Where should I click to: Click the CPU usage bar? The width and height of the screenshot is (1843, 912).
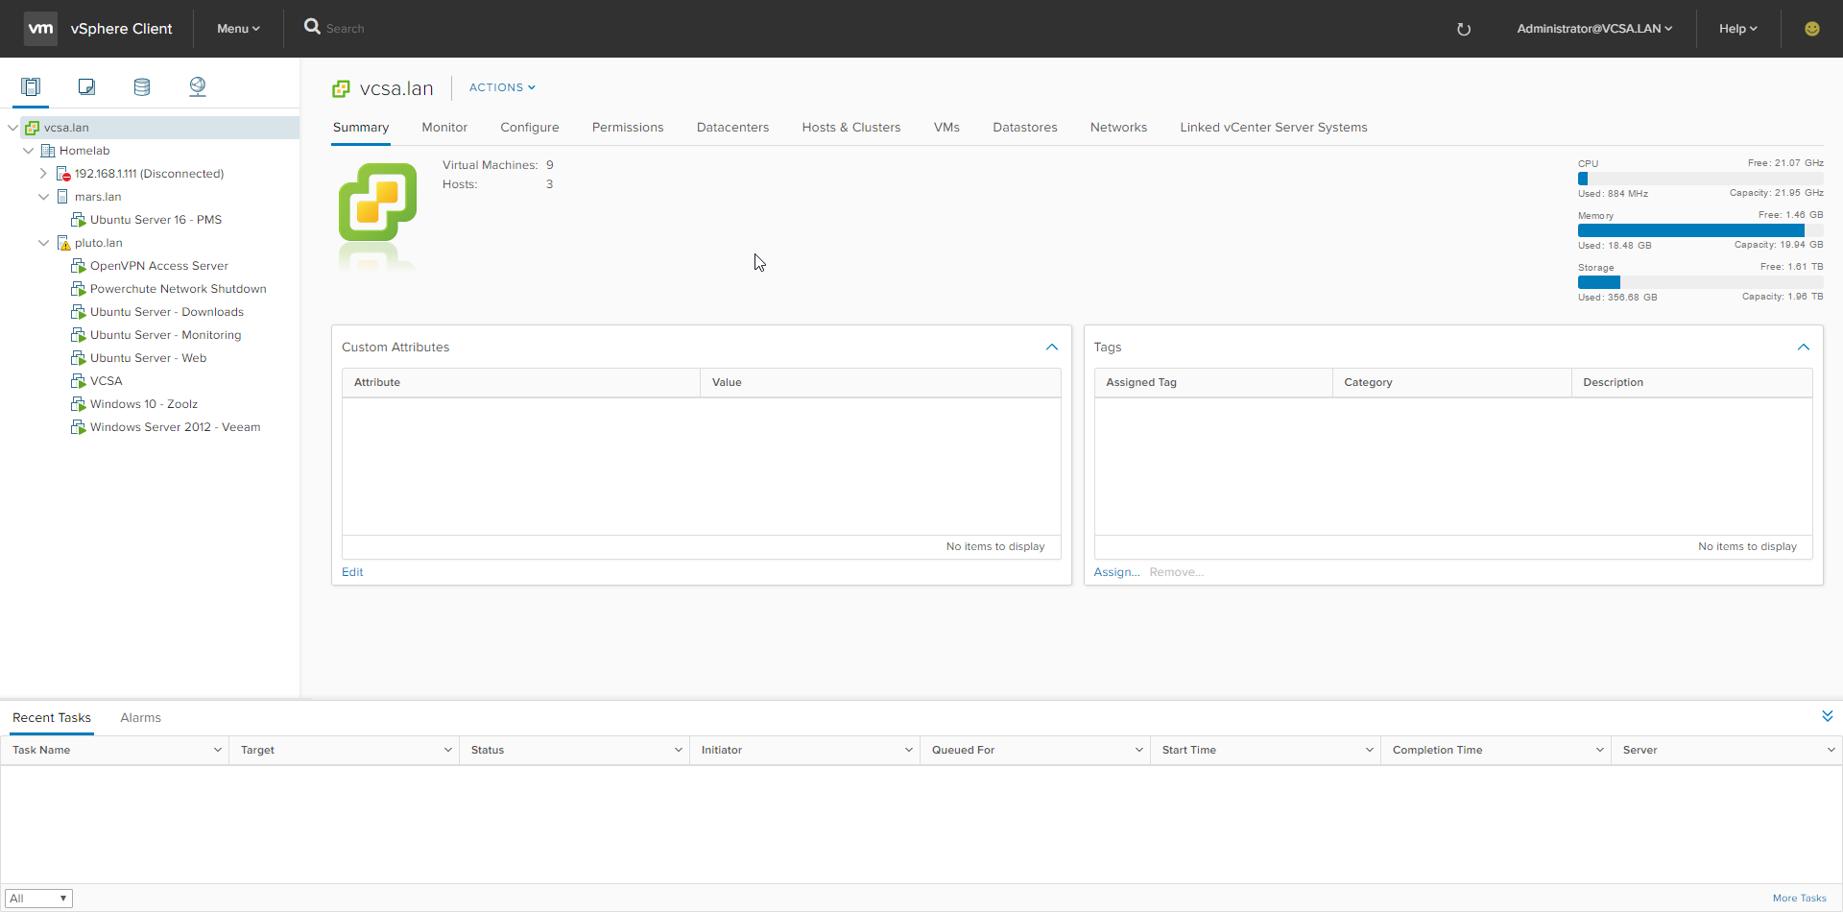click(1700, 179)
